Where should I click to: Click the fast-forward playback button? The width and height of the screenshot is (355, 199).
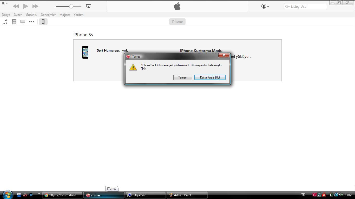[x=35, y=6]
